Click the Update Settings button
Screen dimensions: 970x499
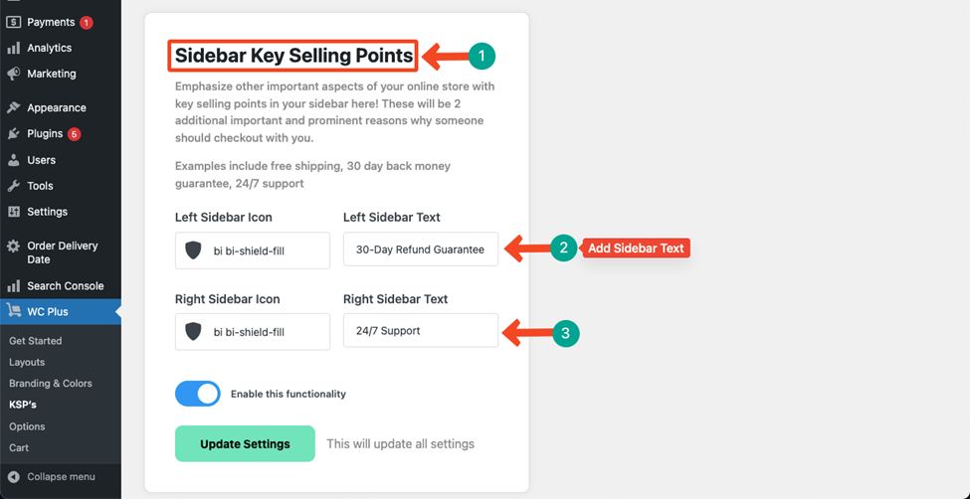pos(245,444)
